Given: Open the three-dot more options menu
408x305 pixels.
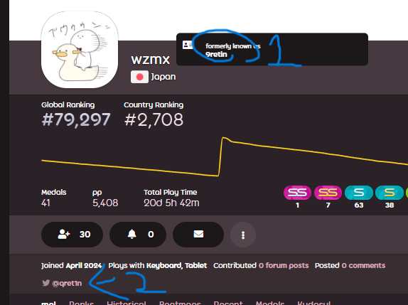Looking at the screenshot, I should (243, 235).
